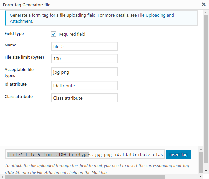
Task: Click the vertical scrollbar up arrow
Action: click(201, 149)
